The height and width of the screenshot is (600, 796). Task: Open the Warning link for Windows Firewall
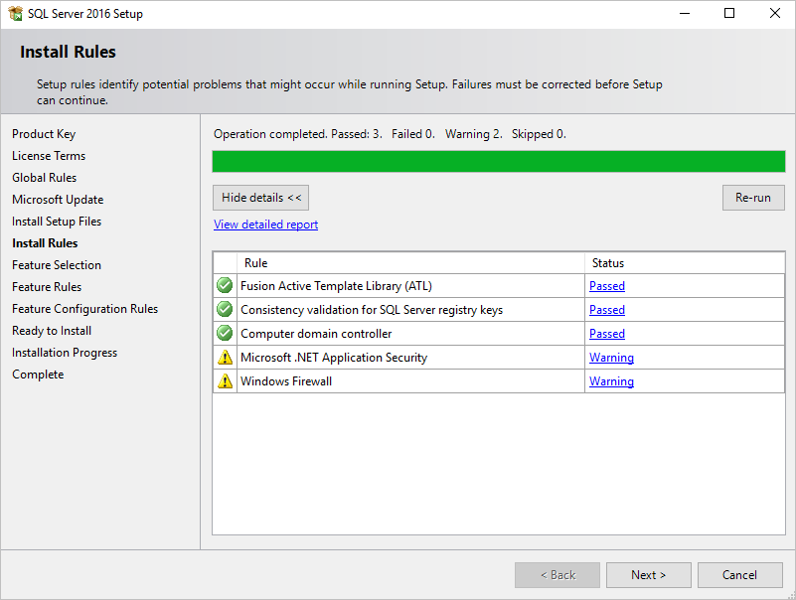pyautogui.click(x=611, y=380)
